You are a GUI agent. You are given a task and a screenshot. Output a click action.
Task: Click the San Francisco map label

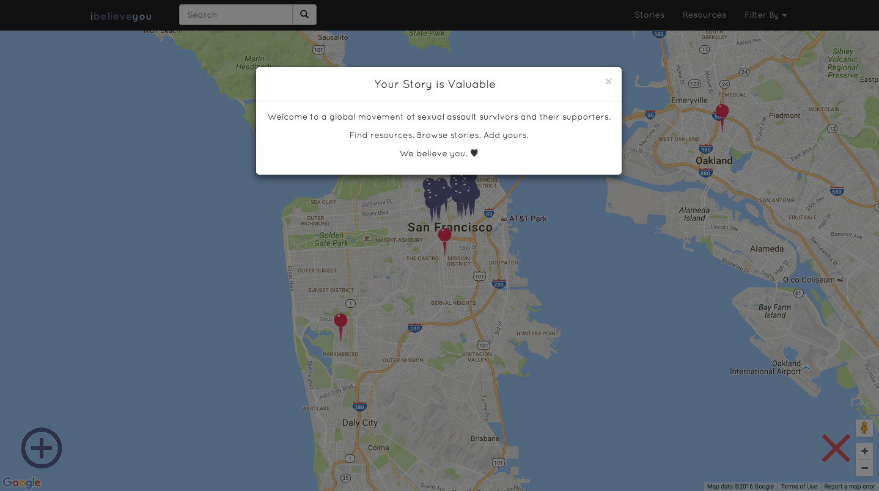450,227
